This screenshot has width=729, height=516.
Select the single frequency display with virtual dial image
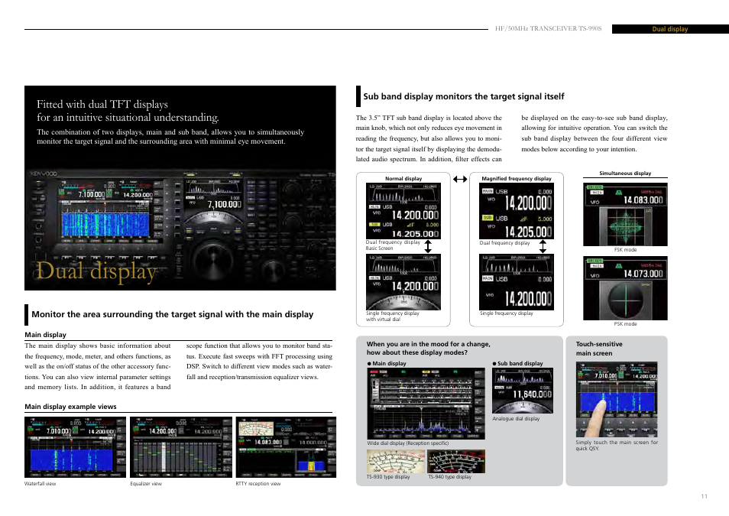pyautogui.click(x=403, y=282)
